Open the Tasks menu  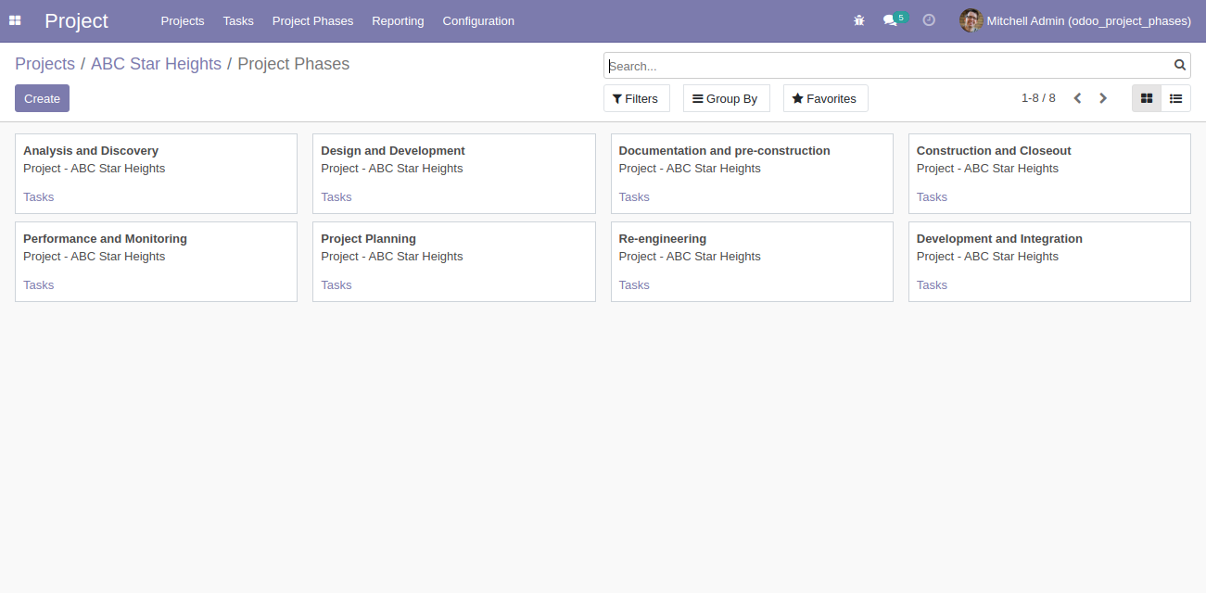pyautogui.click(x=238, y=20)
